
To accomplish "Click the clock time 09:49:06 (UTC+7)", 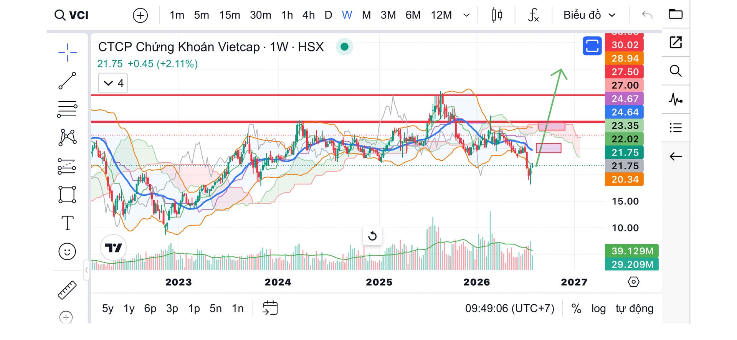I will (510, 309).
